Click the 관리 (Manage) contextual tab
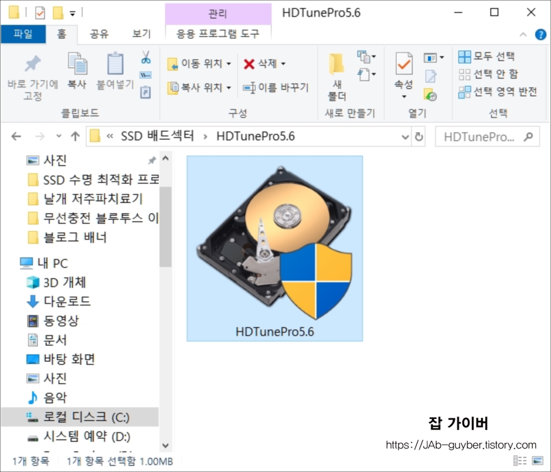Image resolution: width=551 pixels, height=472 pixels. pyautogui.click(x=218, y=13)
